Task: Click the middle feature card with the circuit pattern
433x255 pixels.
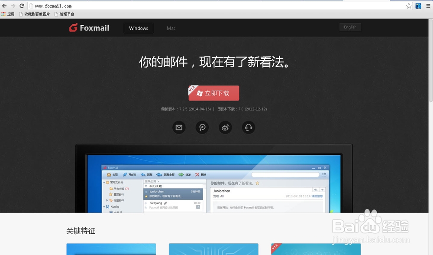Action: click(x=213, y=249)
